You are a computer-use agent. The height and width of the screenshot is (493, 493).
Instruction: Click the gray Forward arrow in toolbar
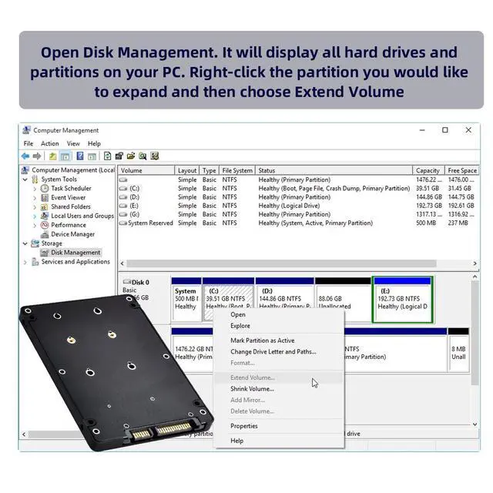(37, 156)
